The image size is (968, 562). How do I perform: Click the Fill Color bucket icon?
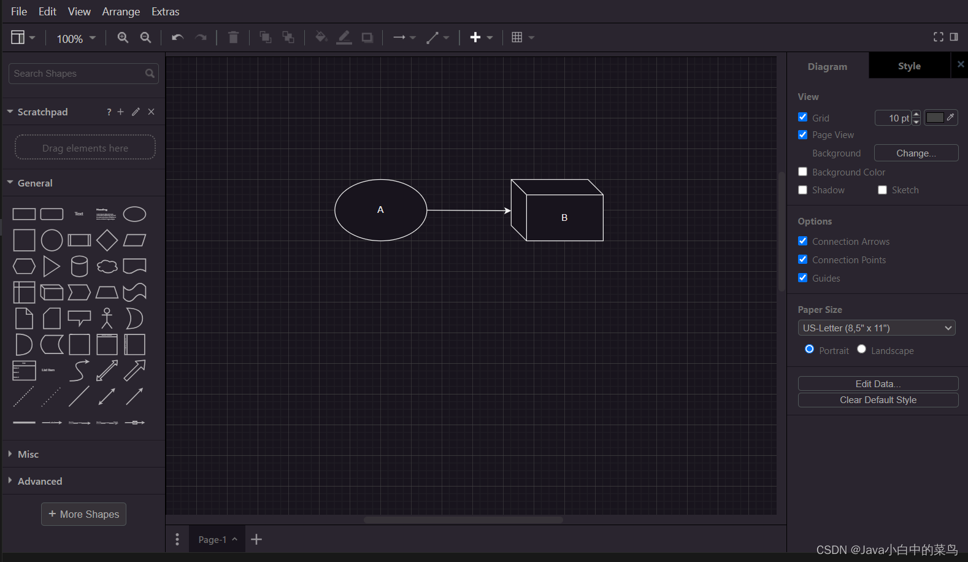pyautogui.click(x=321, y=37)
